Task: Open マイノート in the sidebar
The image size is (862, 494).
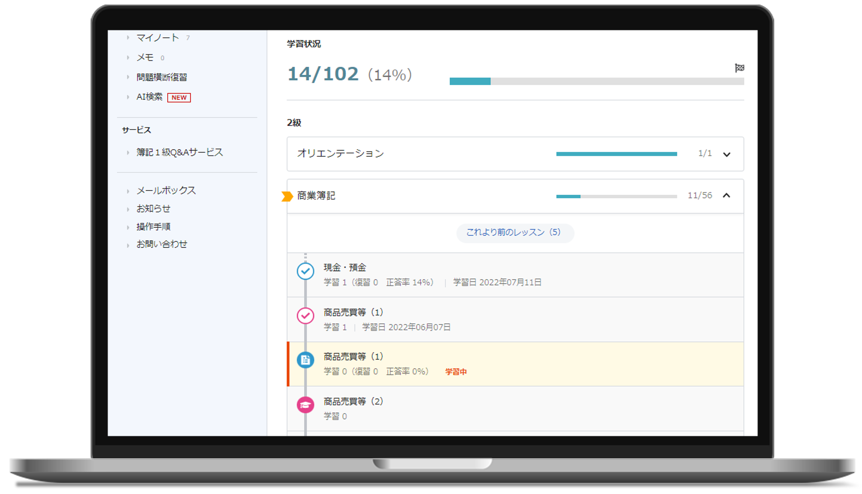Action: [x=157, y=38]
